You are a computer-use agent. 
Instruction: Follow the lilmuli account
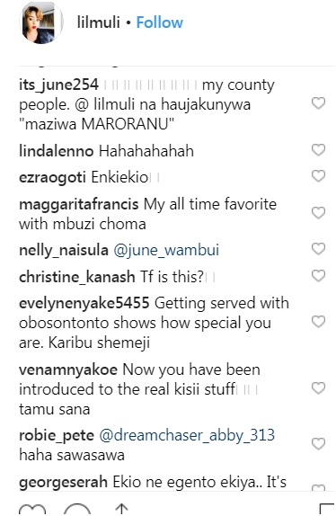pos(159,22)
